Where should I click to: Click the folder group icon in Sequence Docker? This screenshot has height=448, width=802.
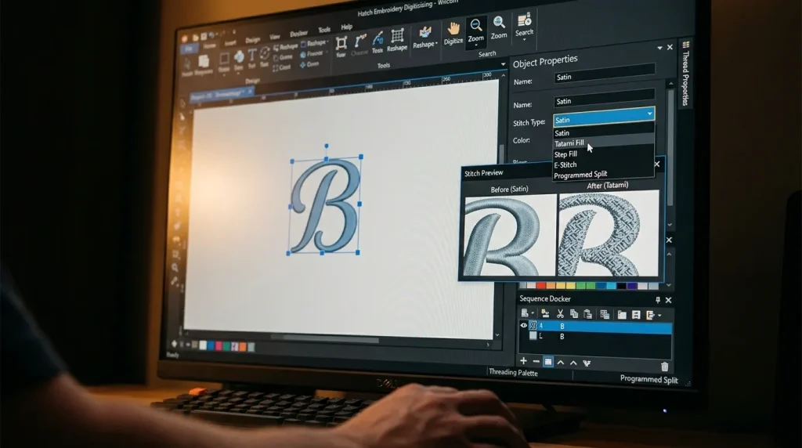(621, 315)
